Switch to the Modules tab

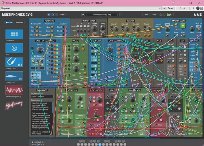(19, 22)
